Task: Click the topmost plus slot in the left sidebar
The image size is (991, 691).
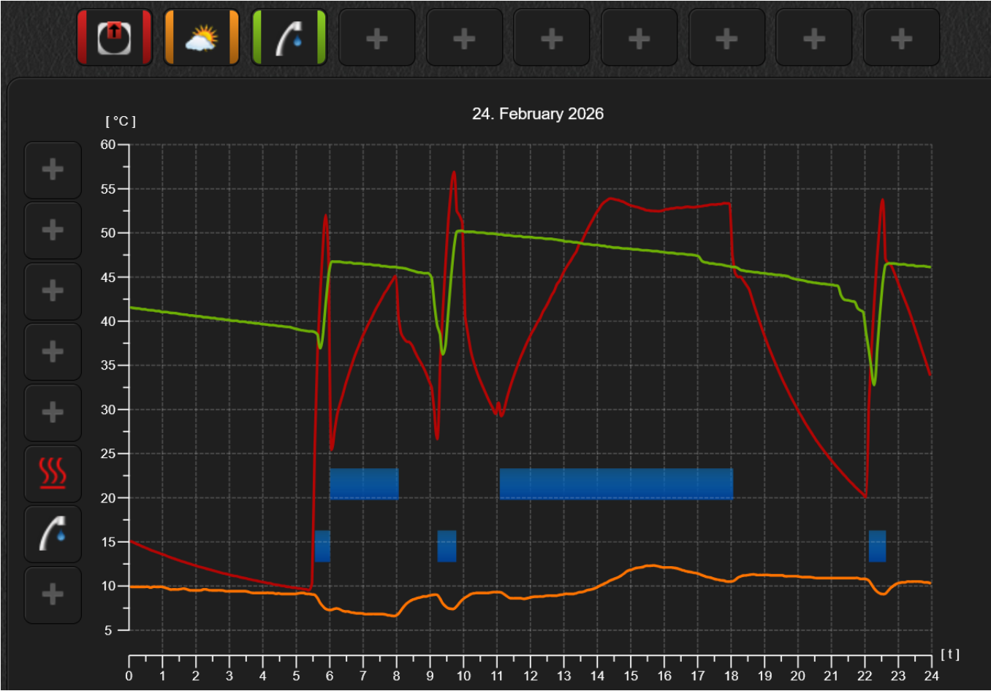Action: [53, 170]
